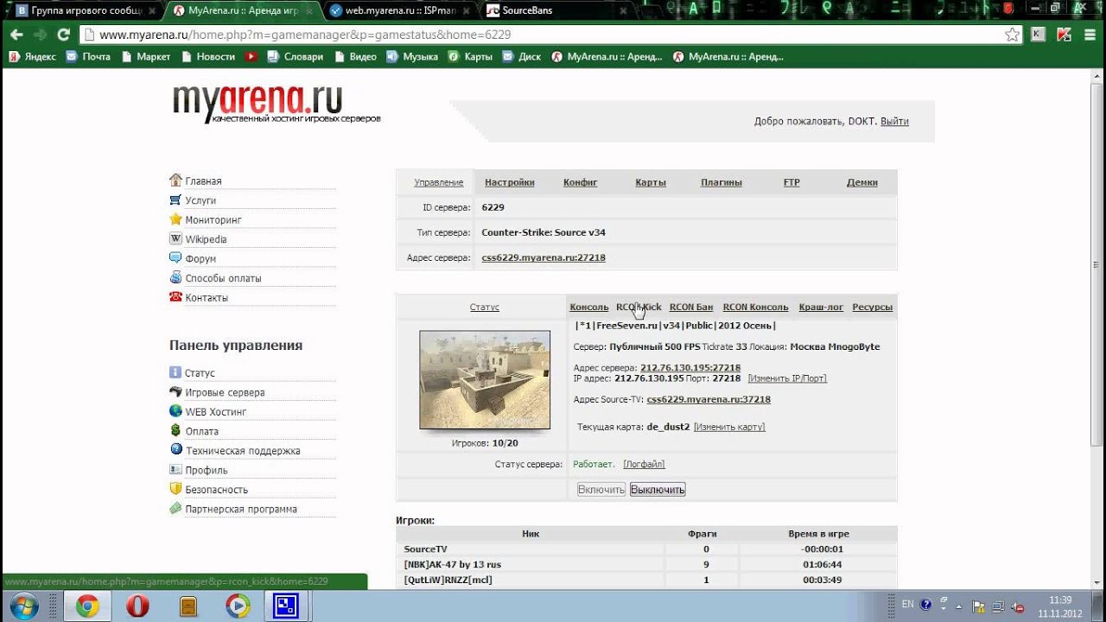Image resolution: width=1106 pixels, height=622 pixels.
Task: Switch to the Настройки tab
Action: point(510,182)
